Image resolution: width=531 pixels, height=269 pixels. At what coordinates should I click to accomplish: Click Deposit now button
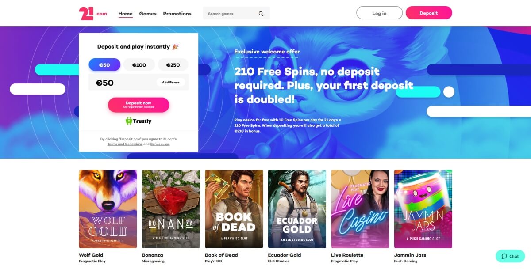(139, 105)
